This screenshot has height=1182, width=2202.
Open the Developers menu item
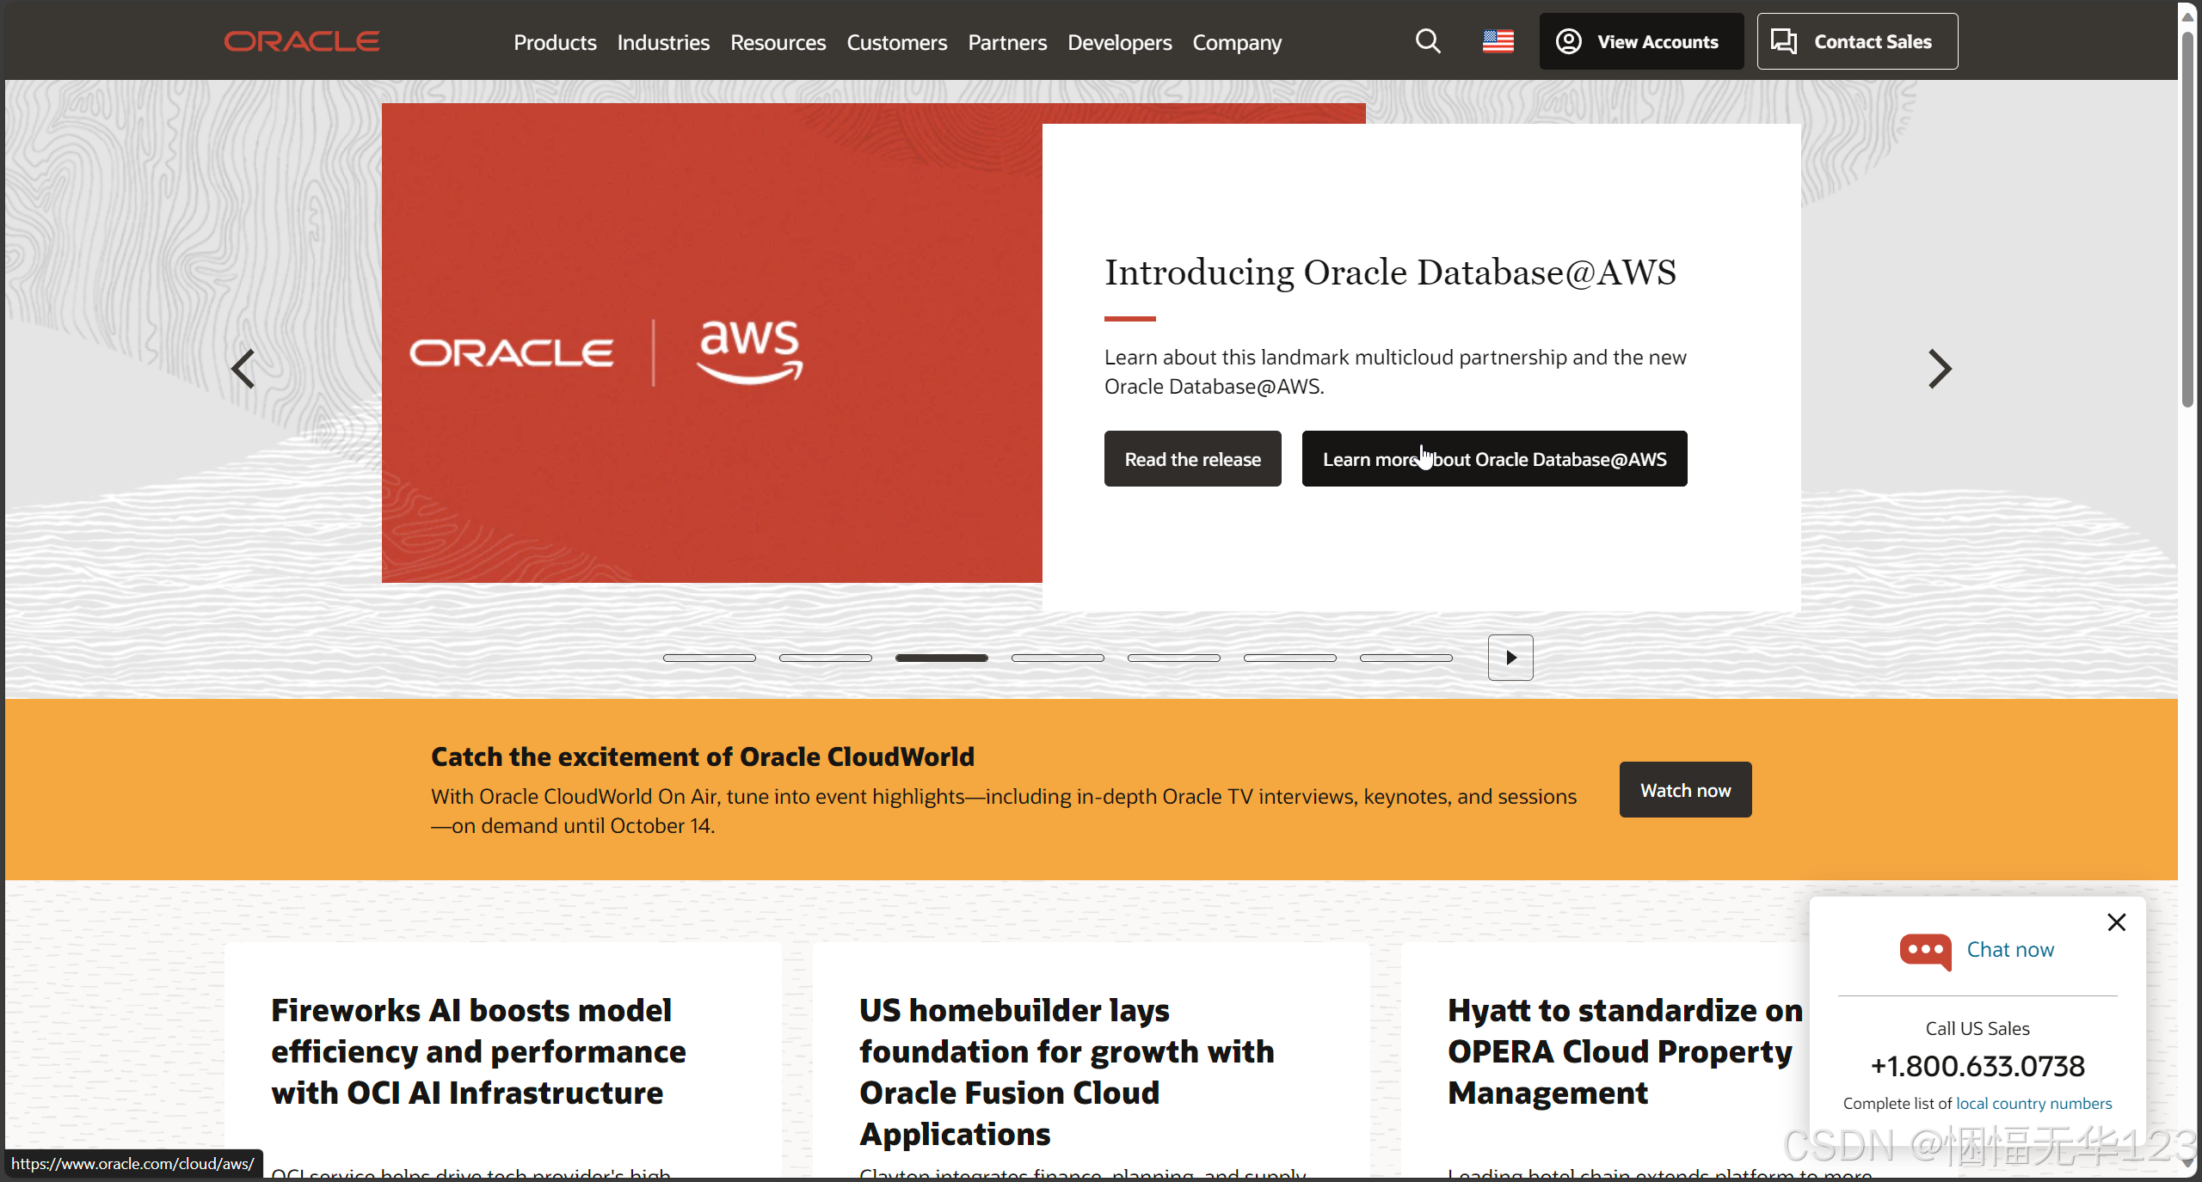(1119, 42)
